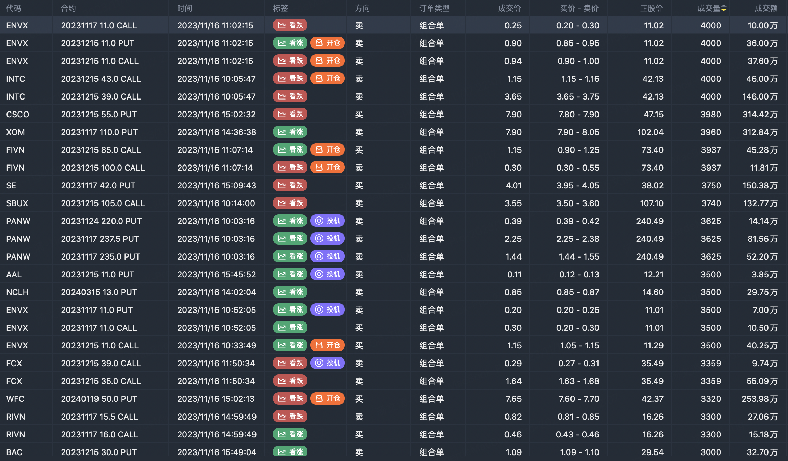Click the 投机 tag on AAL 11.0 PUT row
The width and height of the screenshot is (788, 461).
pyautogui.click(x=327, y=274)
